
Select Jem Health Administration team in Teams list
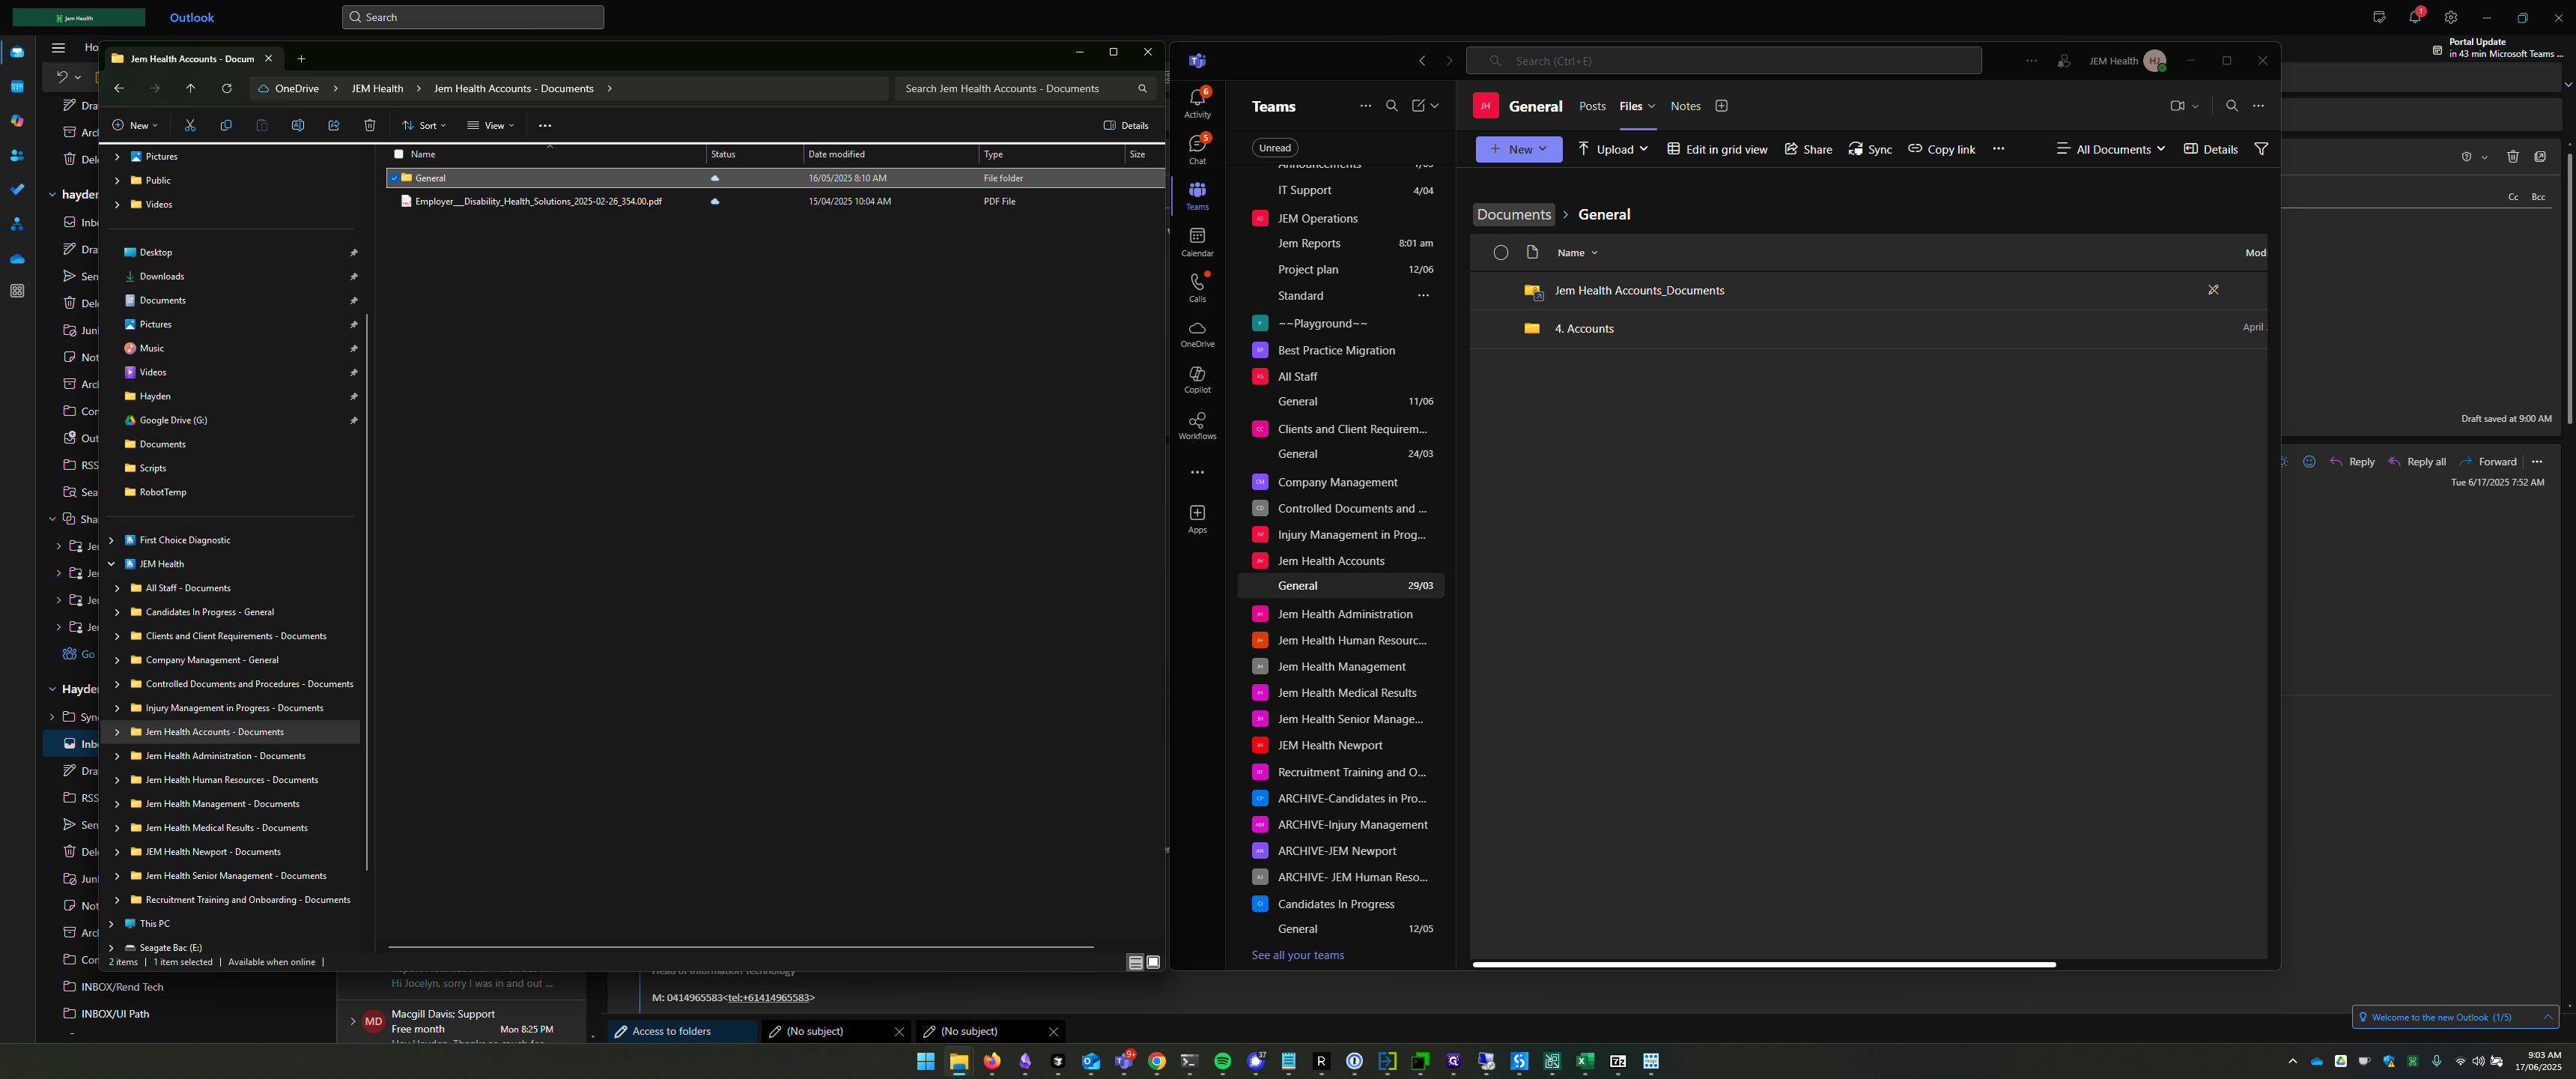point(1345,614)
